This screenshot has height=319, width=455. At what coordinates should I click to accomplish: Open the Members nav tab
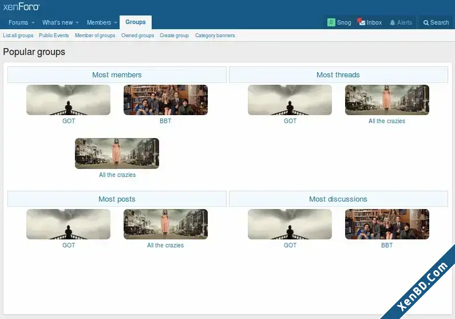(98, 22)
